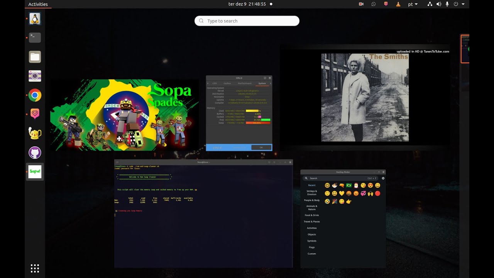494x278 pixels.
Task: Select The Smiths video window
Action: point(365,97)
